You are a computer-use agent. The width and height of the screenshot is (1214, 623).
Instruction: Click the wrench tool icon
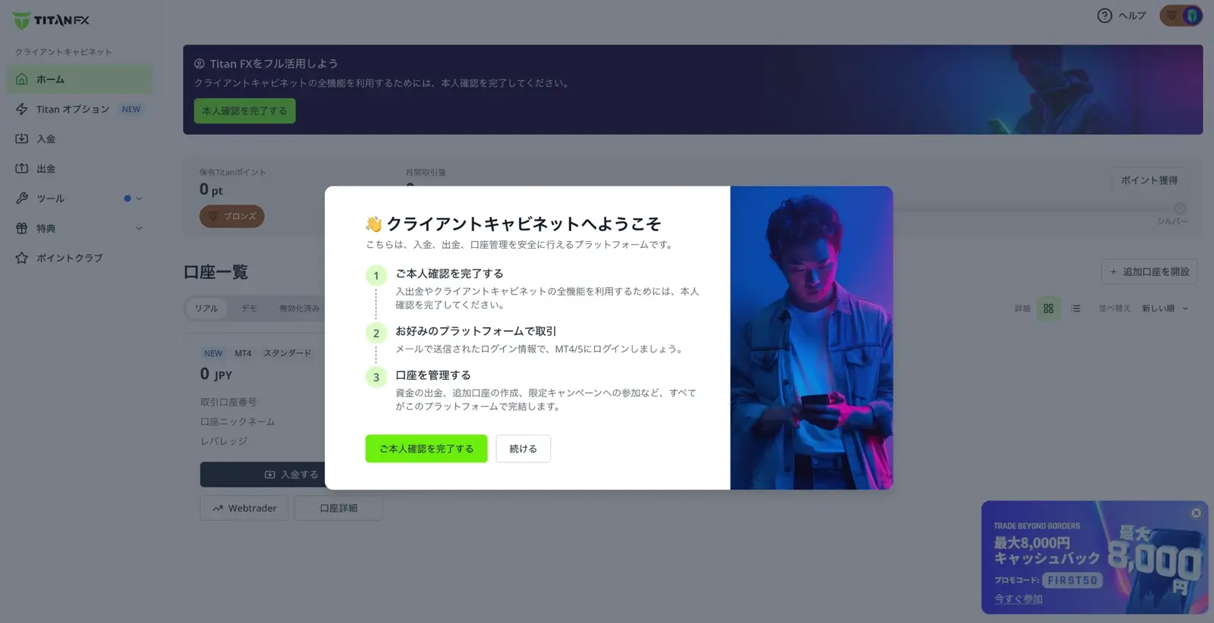[x=22, y=198]
